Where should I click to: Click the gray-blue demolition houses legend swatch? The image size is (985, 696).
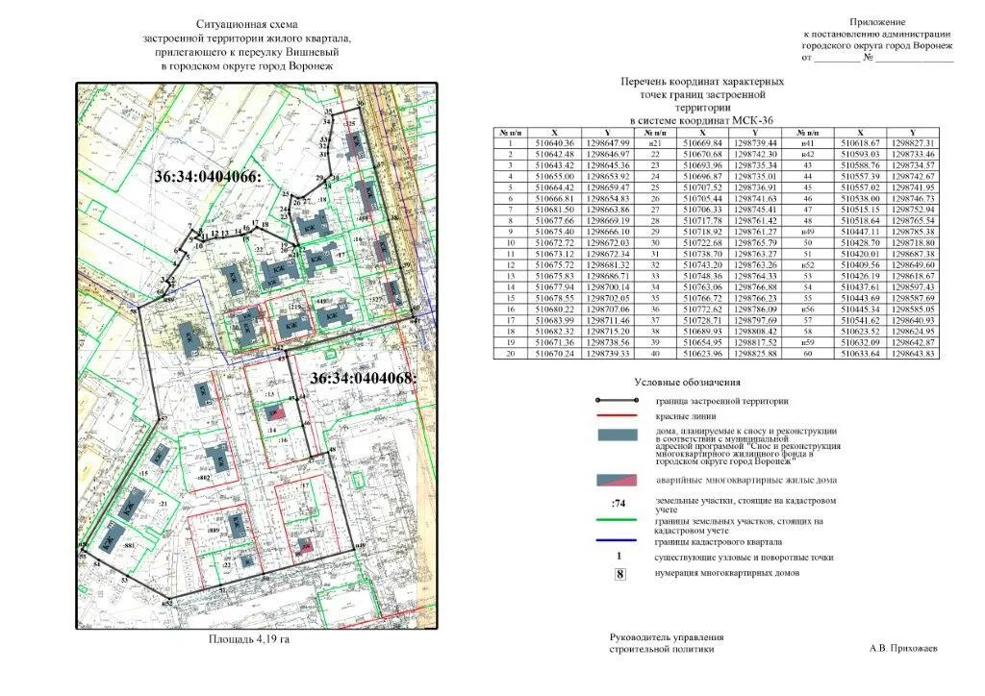(x=617, y=435)
